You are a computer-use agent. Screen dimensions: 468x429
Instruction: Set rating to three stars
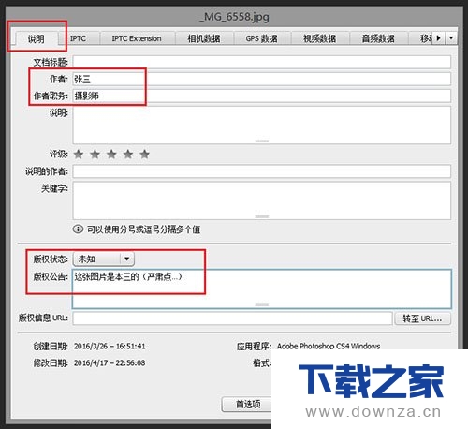pyautogui.click(x=111, y=154)
